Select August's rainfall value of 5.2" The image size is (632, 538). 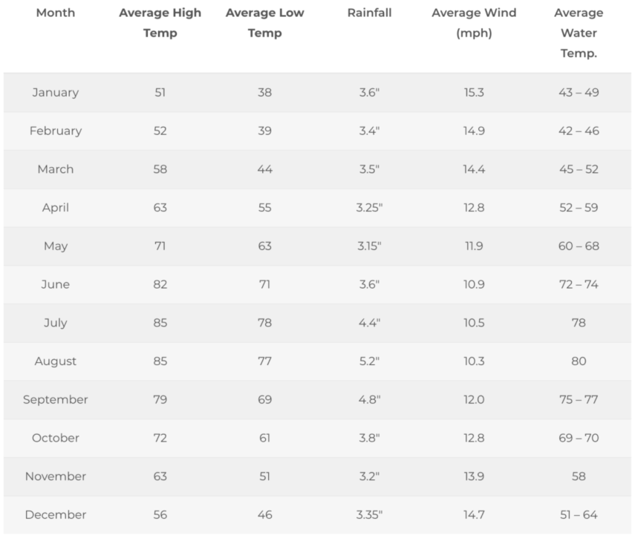point(369,361)
